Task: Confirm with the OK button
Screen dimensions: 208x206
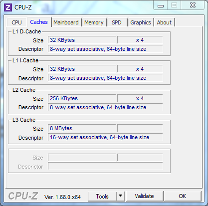Action: (183, 196)
